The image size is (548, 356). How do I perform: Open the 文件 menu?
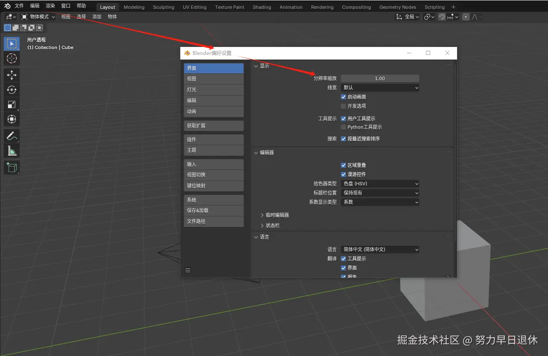pyautogui.click(x=19, y=6)
